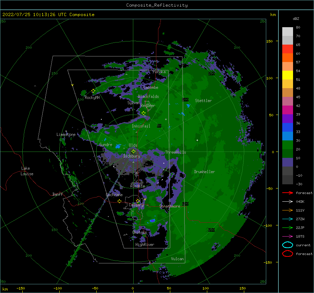Click the magenta 39 dBZ color swatch

pyautogui.click(x=287, y=110)
